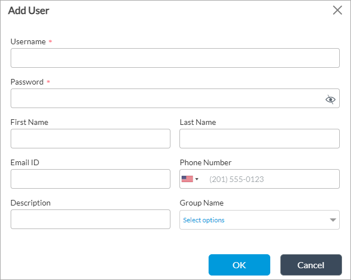This screenshot has height=280, width=351.
Task: Click the Last Name text box
Action: pos(260,139)
